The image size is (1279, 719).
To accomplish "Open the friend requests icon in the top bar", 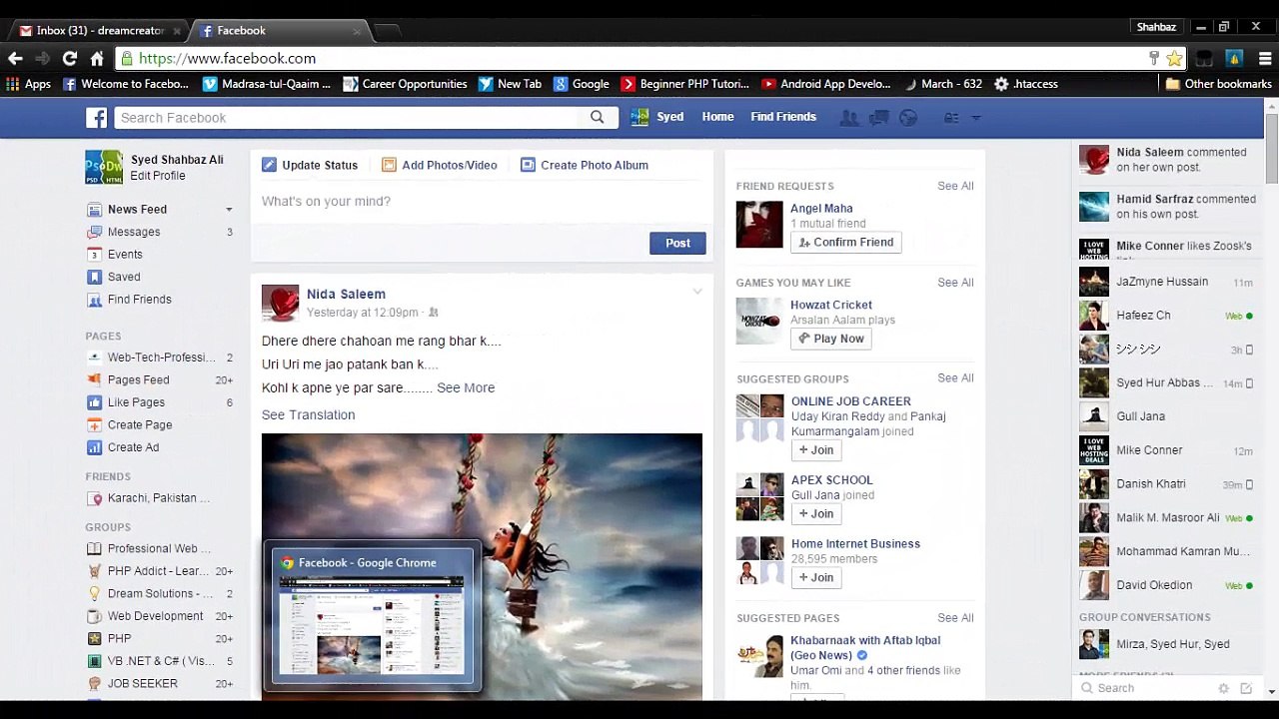I will point(849,118).
